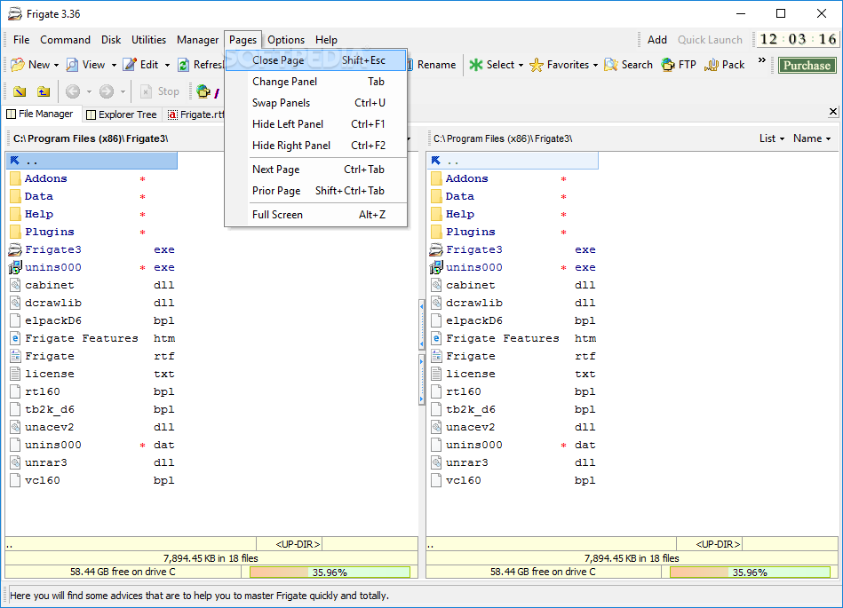Click the up-one-level folder icon
Image resolution: width=843 pixels, height=608 pixels.
pyautogui.click(x=44, y=91)
